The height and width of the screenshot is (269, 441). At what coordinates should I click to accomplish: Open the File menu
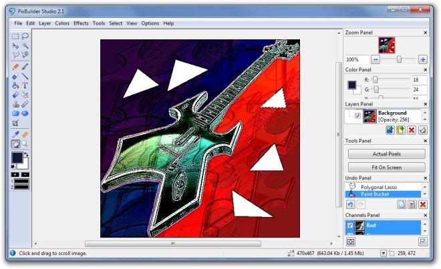click(x=18, y=23)
